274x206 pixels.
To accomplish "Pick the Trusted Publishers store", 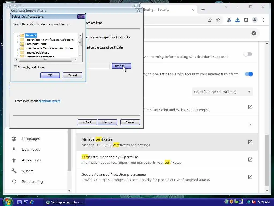I will (37, 53).
